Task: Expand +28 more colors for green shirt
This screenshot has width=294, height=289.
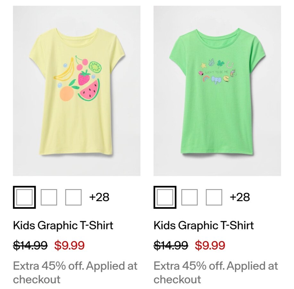Action: tap(240, 197)
